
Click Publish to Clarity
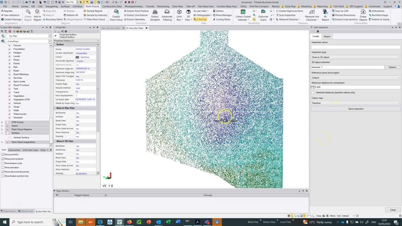click(x=379, y=19)
